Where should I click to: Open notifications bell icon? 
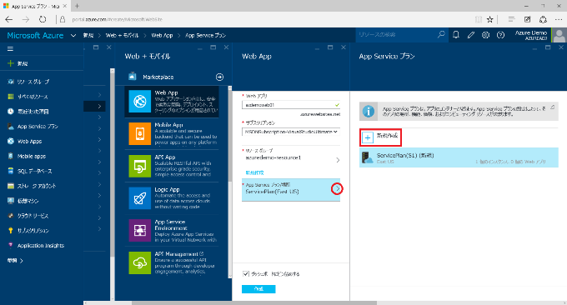[456, 35]
